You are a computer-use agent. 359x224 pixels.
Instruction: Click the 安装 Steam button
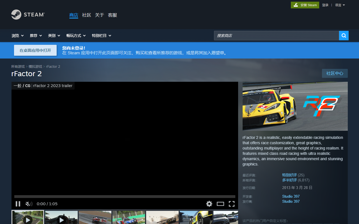coord(305,5)
